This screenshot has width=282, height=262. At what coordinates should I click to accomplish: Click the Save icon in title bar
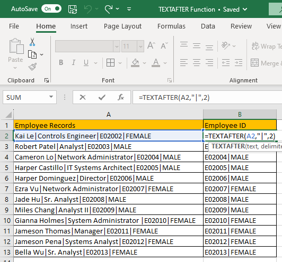pos(73,9)
